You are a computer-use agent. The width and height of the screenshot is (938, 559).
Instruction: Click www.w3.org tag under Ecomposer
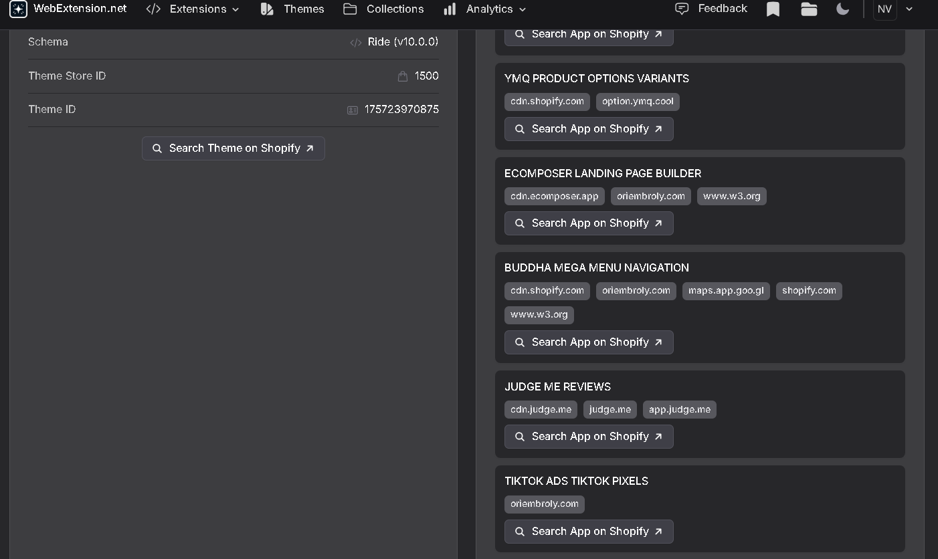click(x=732, y=197)
